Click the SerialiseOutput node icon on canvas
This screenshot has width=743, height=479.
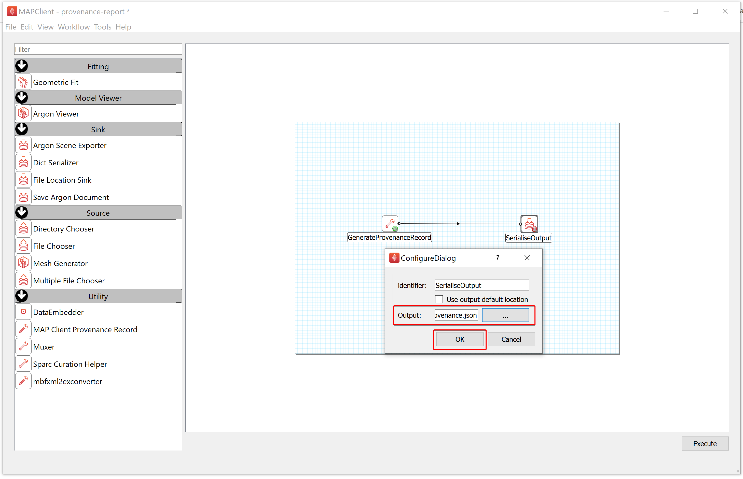coord(529,224)
